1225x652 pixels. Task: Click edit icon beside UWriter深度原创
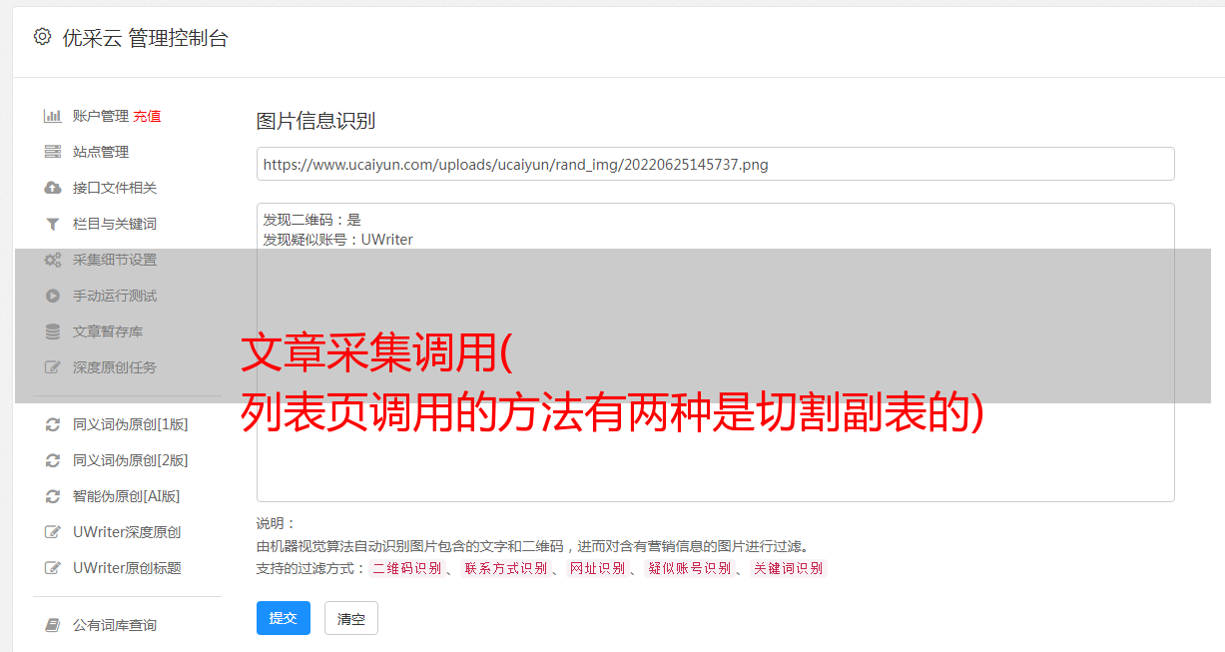tap(53, 532)
